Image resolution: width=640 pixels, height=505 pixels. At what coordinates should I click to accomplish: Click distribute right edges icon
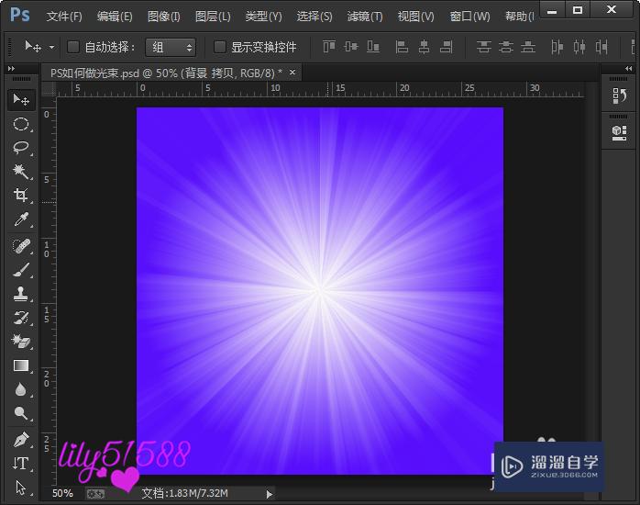[x=601, y=47]
